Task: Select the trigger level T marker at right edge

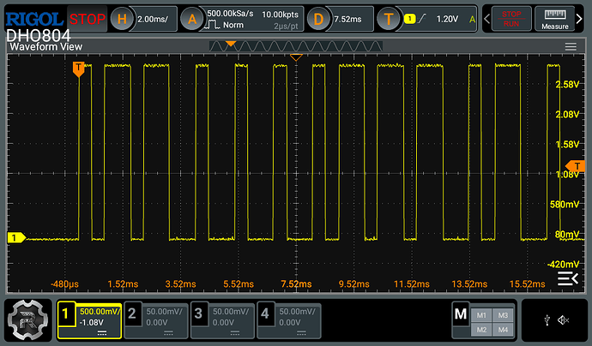Action: point(576,166)
